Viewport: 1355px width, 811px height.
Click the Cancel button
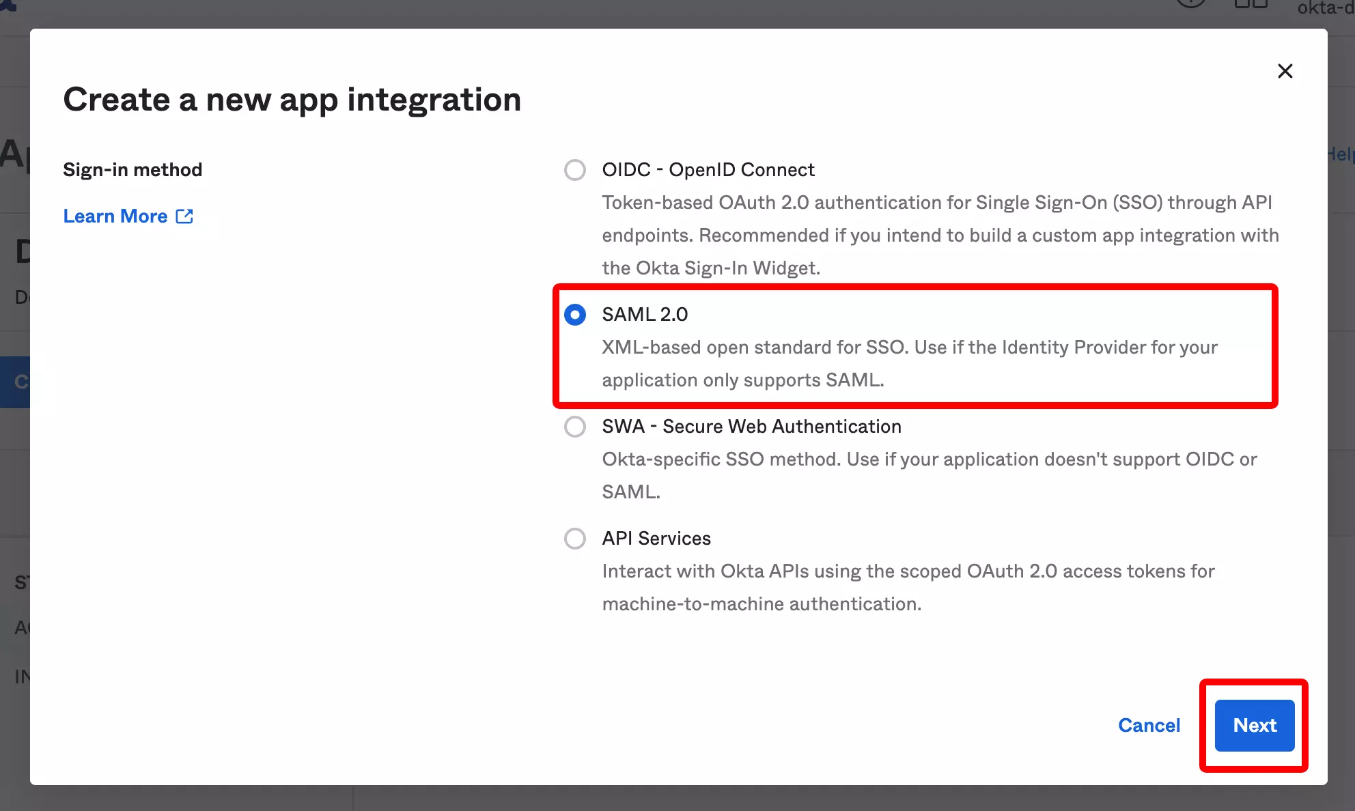(1149, 725)
